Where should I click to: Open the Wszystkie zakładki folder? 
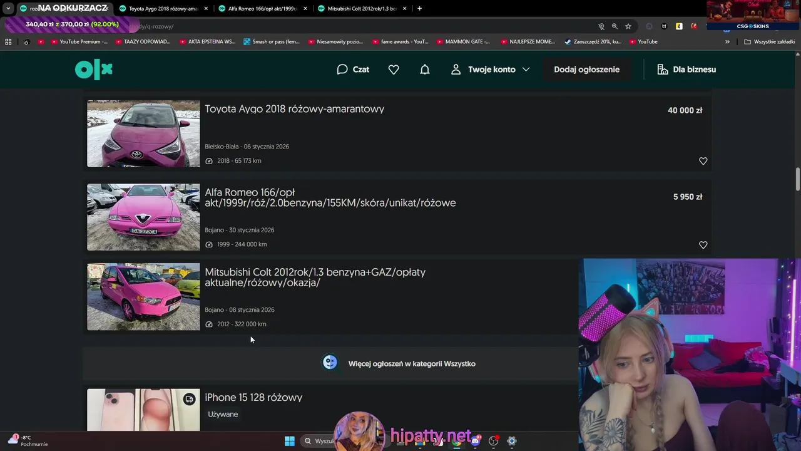coord(770,42)
